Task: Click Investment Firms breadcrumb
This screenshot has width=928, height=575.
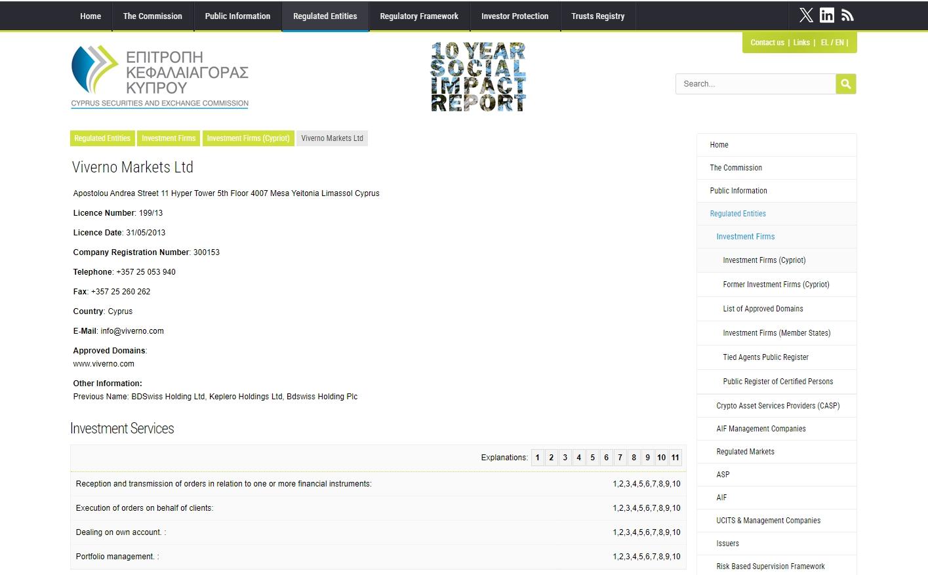Action: click(169, 138)
